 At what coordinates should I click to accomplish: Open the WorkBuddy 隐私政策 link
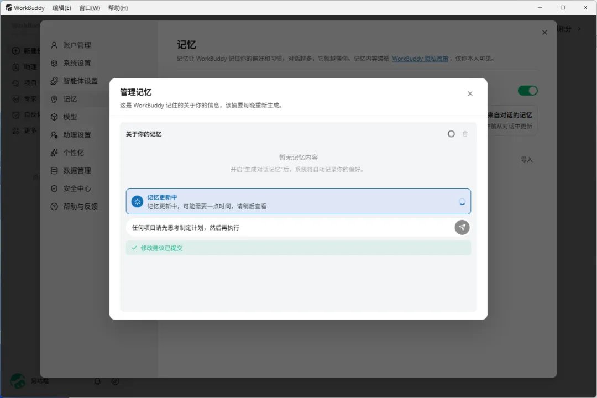point(420,59)
